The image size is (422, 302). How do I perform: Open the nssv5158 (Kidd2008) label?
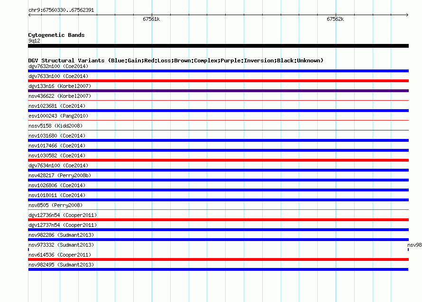tap(55, 126)
